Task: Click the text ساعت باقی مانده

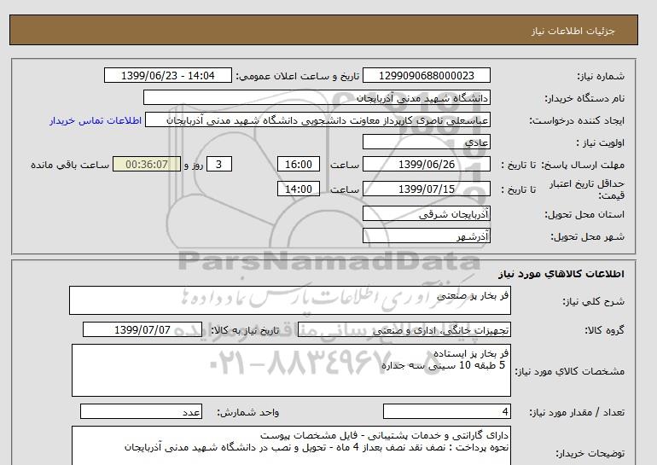Action: point(70,165)
